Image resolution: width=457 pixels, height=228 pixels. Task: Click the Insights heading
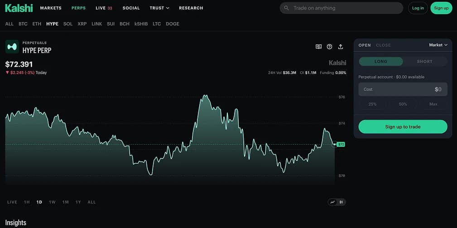tap(16, 223)
